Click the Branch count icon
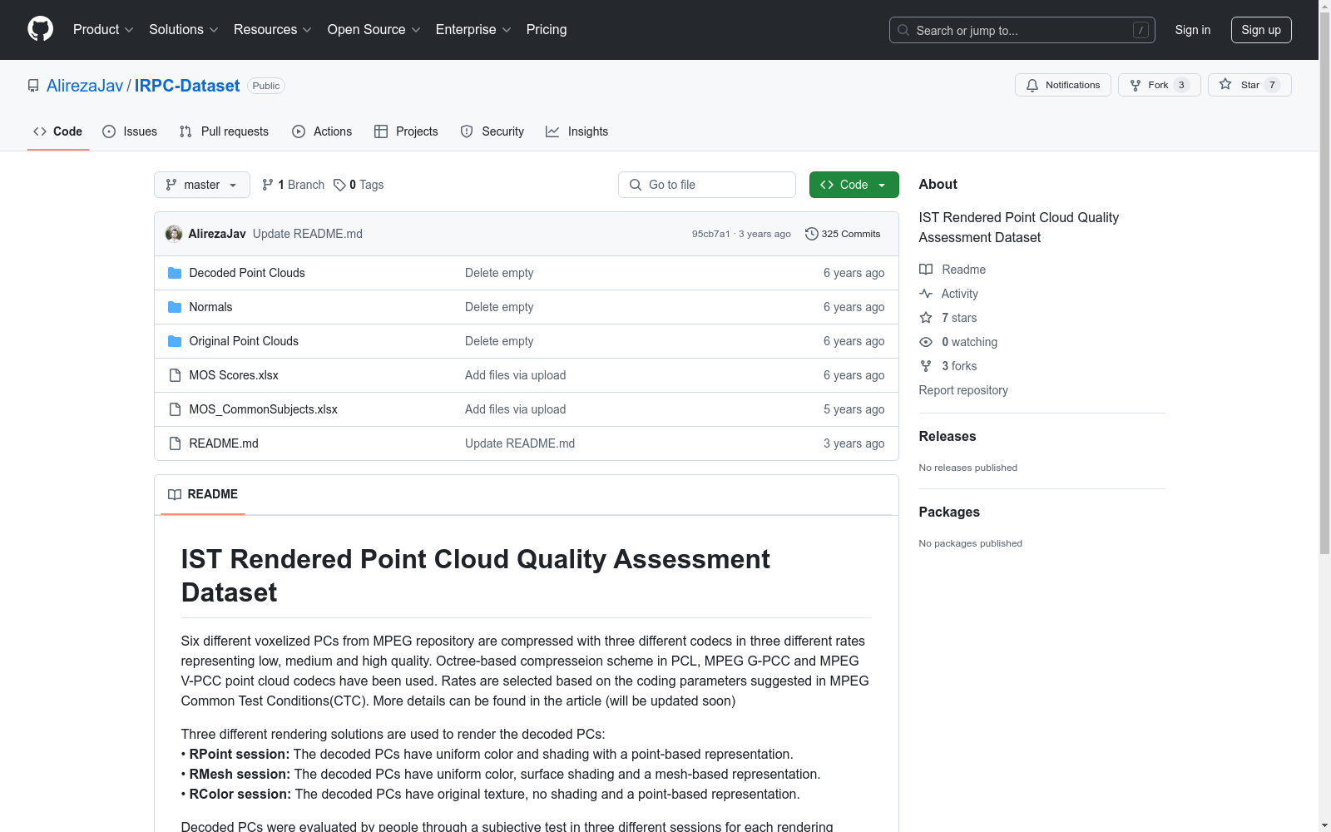 point(268,185)
